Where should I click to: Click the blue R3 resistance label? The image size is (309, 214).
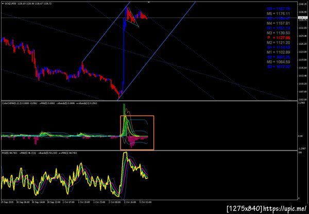click(279, 9)
